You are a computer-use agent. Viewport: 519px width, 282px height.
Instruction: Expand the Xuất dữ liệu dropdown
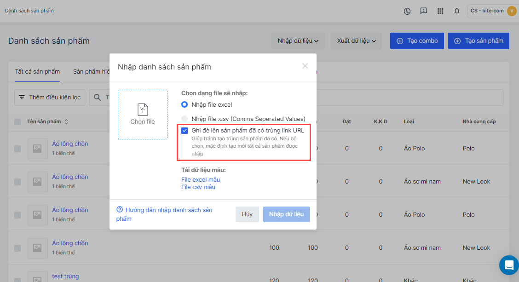pyautogui.click(x=356, y=41)
